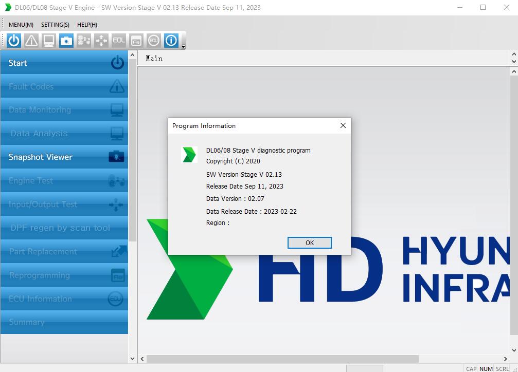518x372 pixels.
Task: Click the main panel scroll left arrow
Action: (142, 359)
